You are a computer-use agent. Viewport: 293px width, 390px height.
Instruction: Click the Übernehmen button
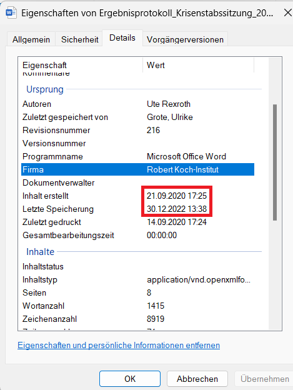pyautogui.click(x=264, y=379)
